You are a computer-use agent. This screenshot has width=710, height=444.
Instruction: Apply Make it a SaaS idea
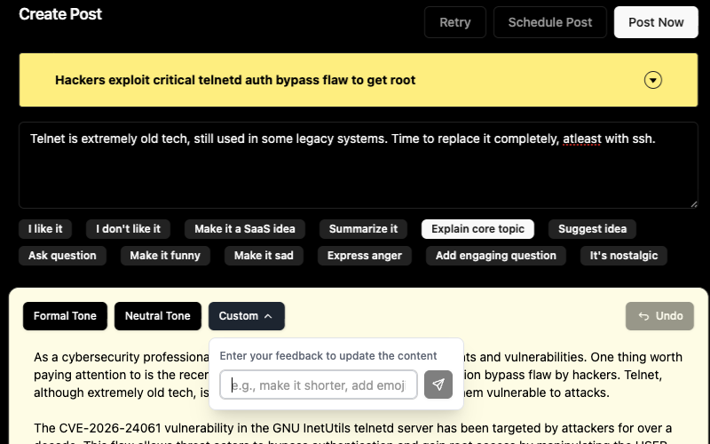[245, 229]
